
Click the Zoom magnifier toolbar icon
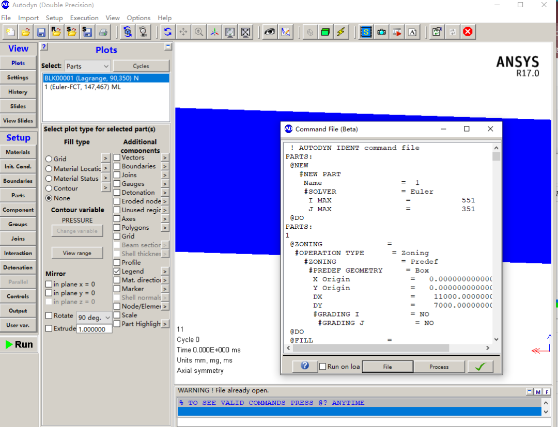(x=199, y=32)
